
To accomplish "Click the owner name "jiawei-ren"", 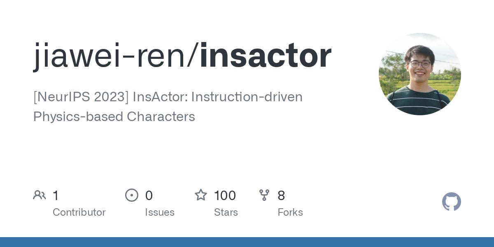I will [110, 56].
